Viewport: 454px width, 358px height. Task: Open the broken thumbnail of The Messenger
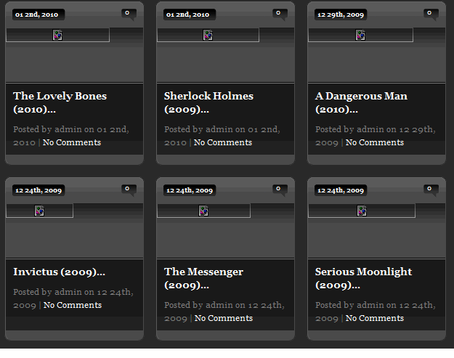(203, 211)
